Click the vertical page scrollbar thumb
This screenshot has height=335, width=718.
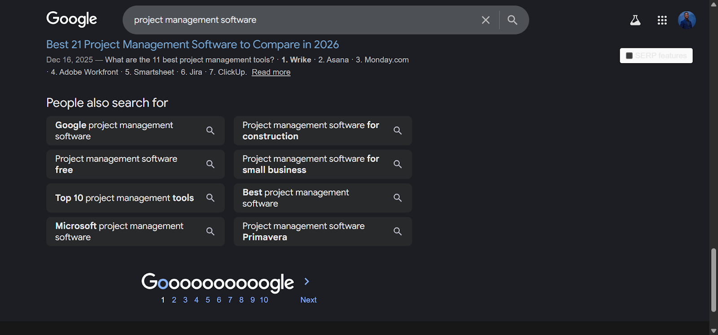coord(714,280)
